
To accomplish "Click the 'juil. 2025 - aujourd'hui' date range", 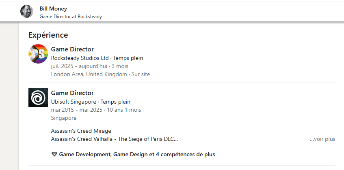I will (79, 66).
